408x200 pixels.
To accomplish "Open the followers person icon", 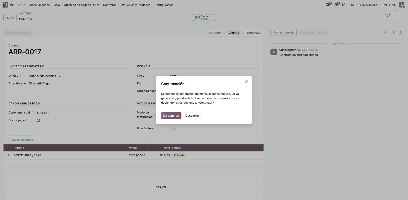I will click(x=401, y=32).
